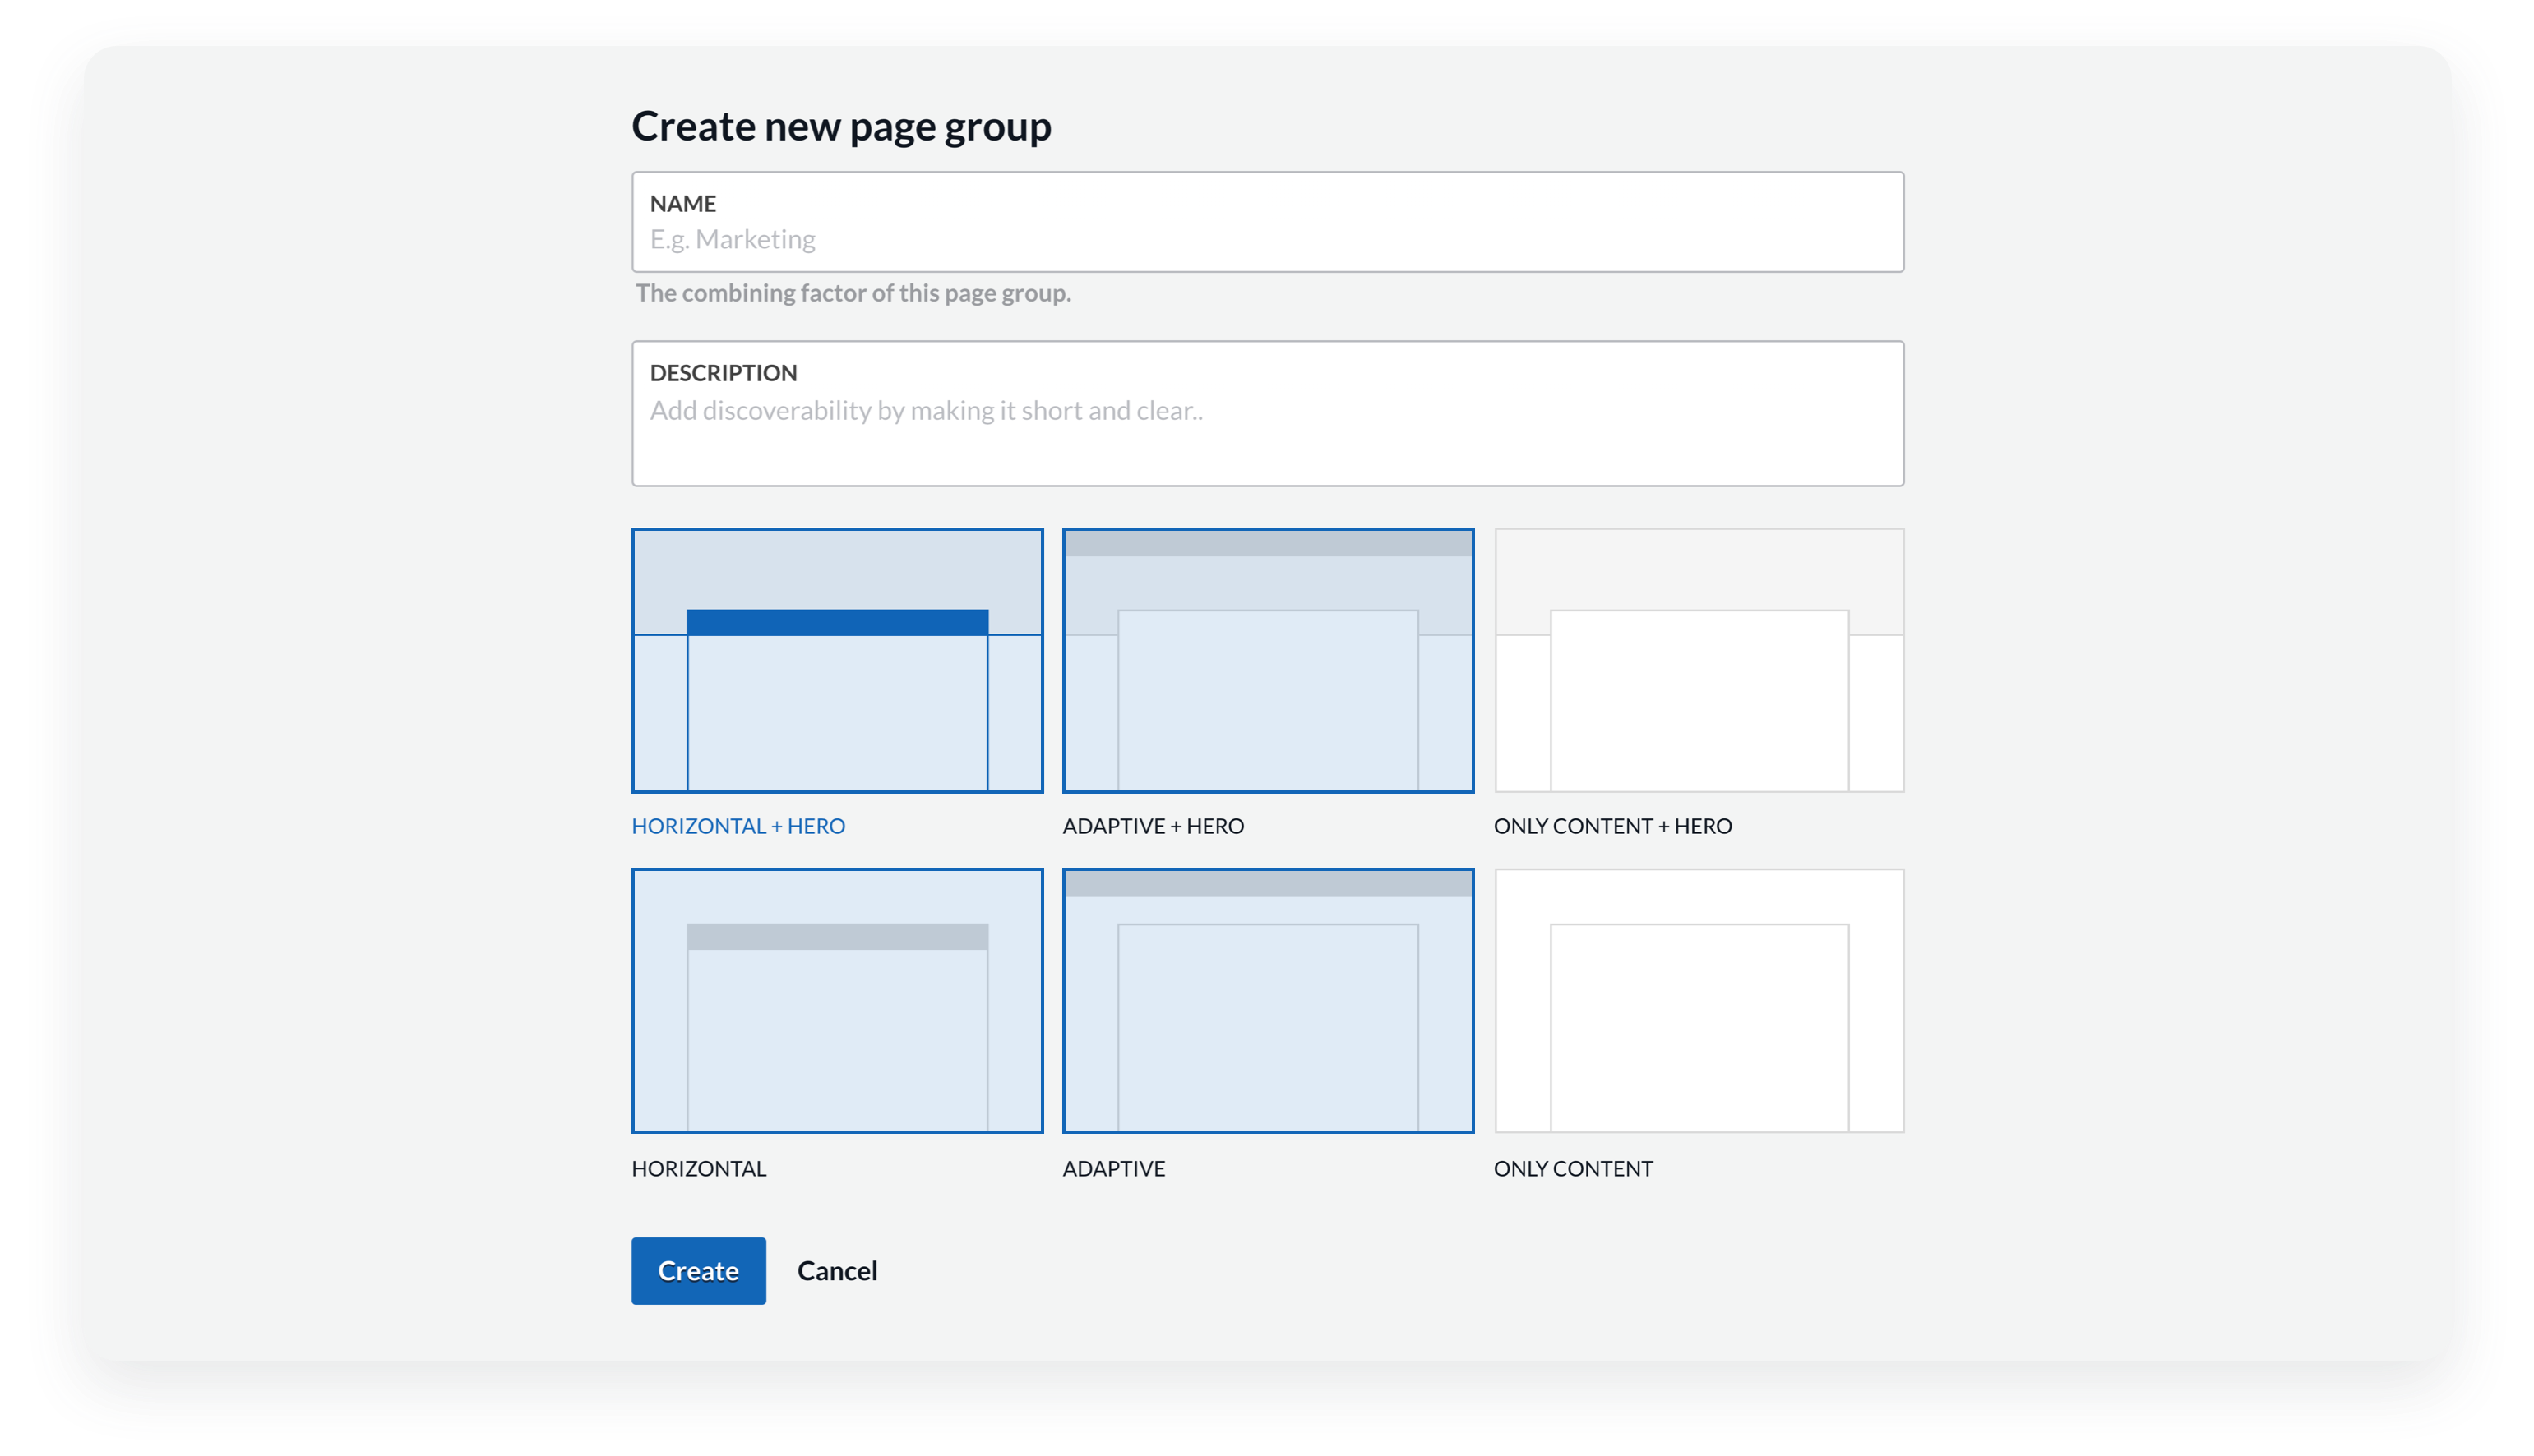Click the Create new page group heading
Screen dimensions: 2534x1456
tap(840, 126)
